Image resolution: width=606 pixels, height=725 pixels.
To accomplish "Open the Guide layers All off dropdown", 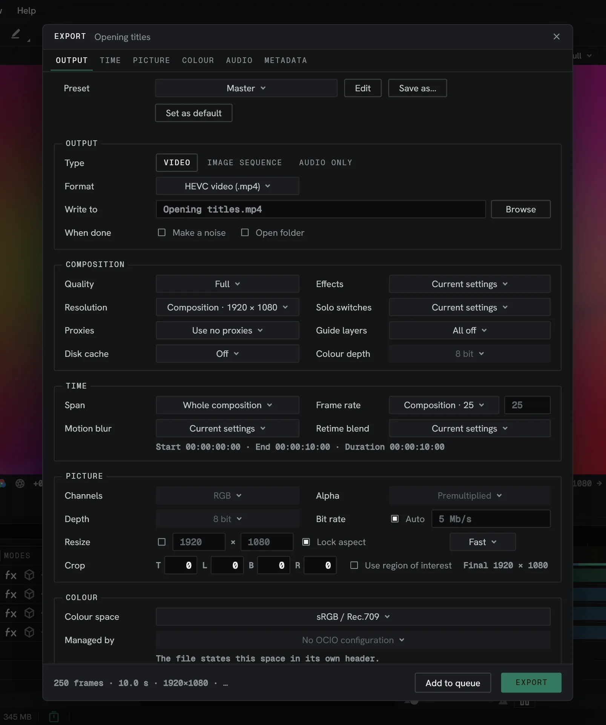I will (x=470, y=330).
